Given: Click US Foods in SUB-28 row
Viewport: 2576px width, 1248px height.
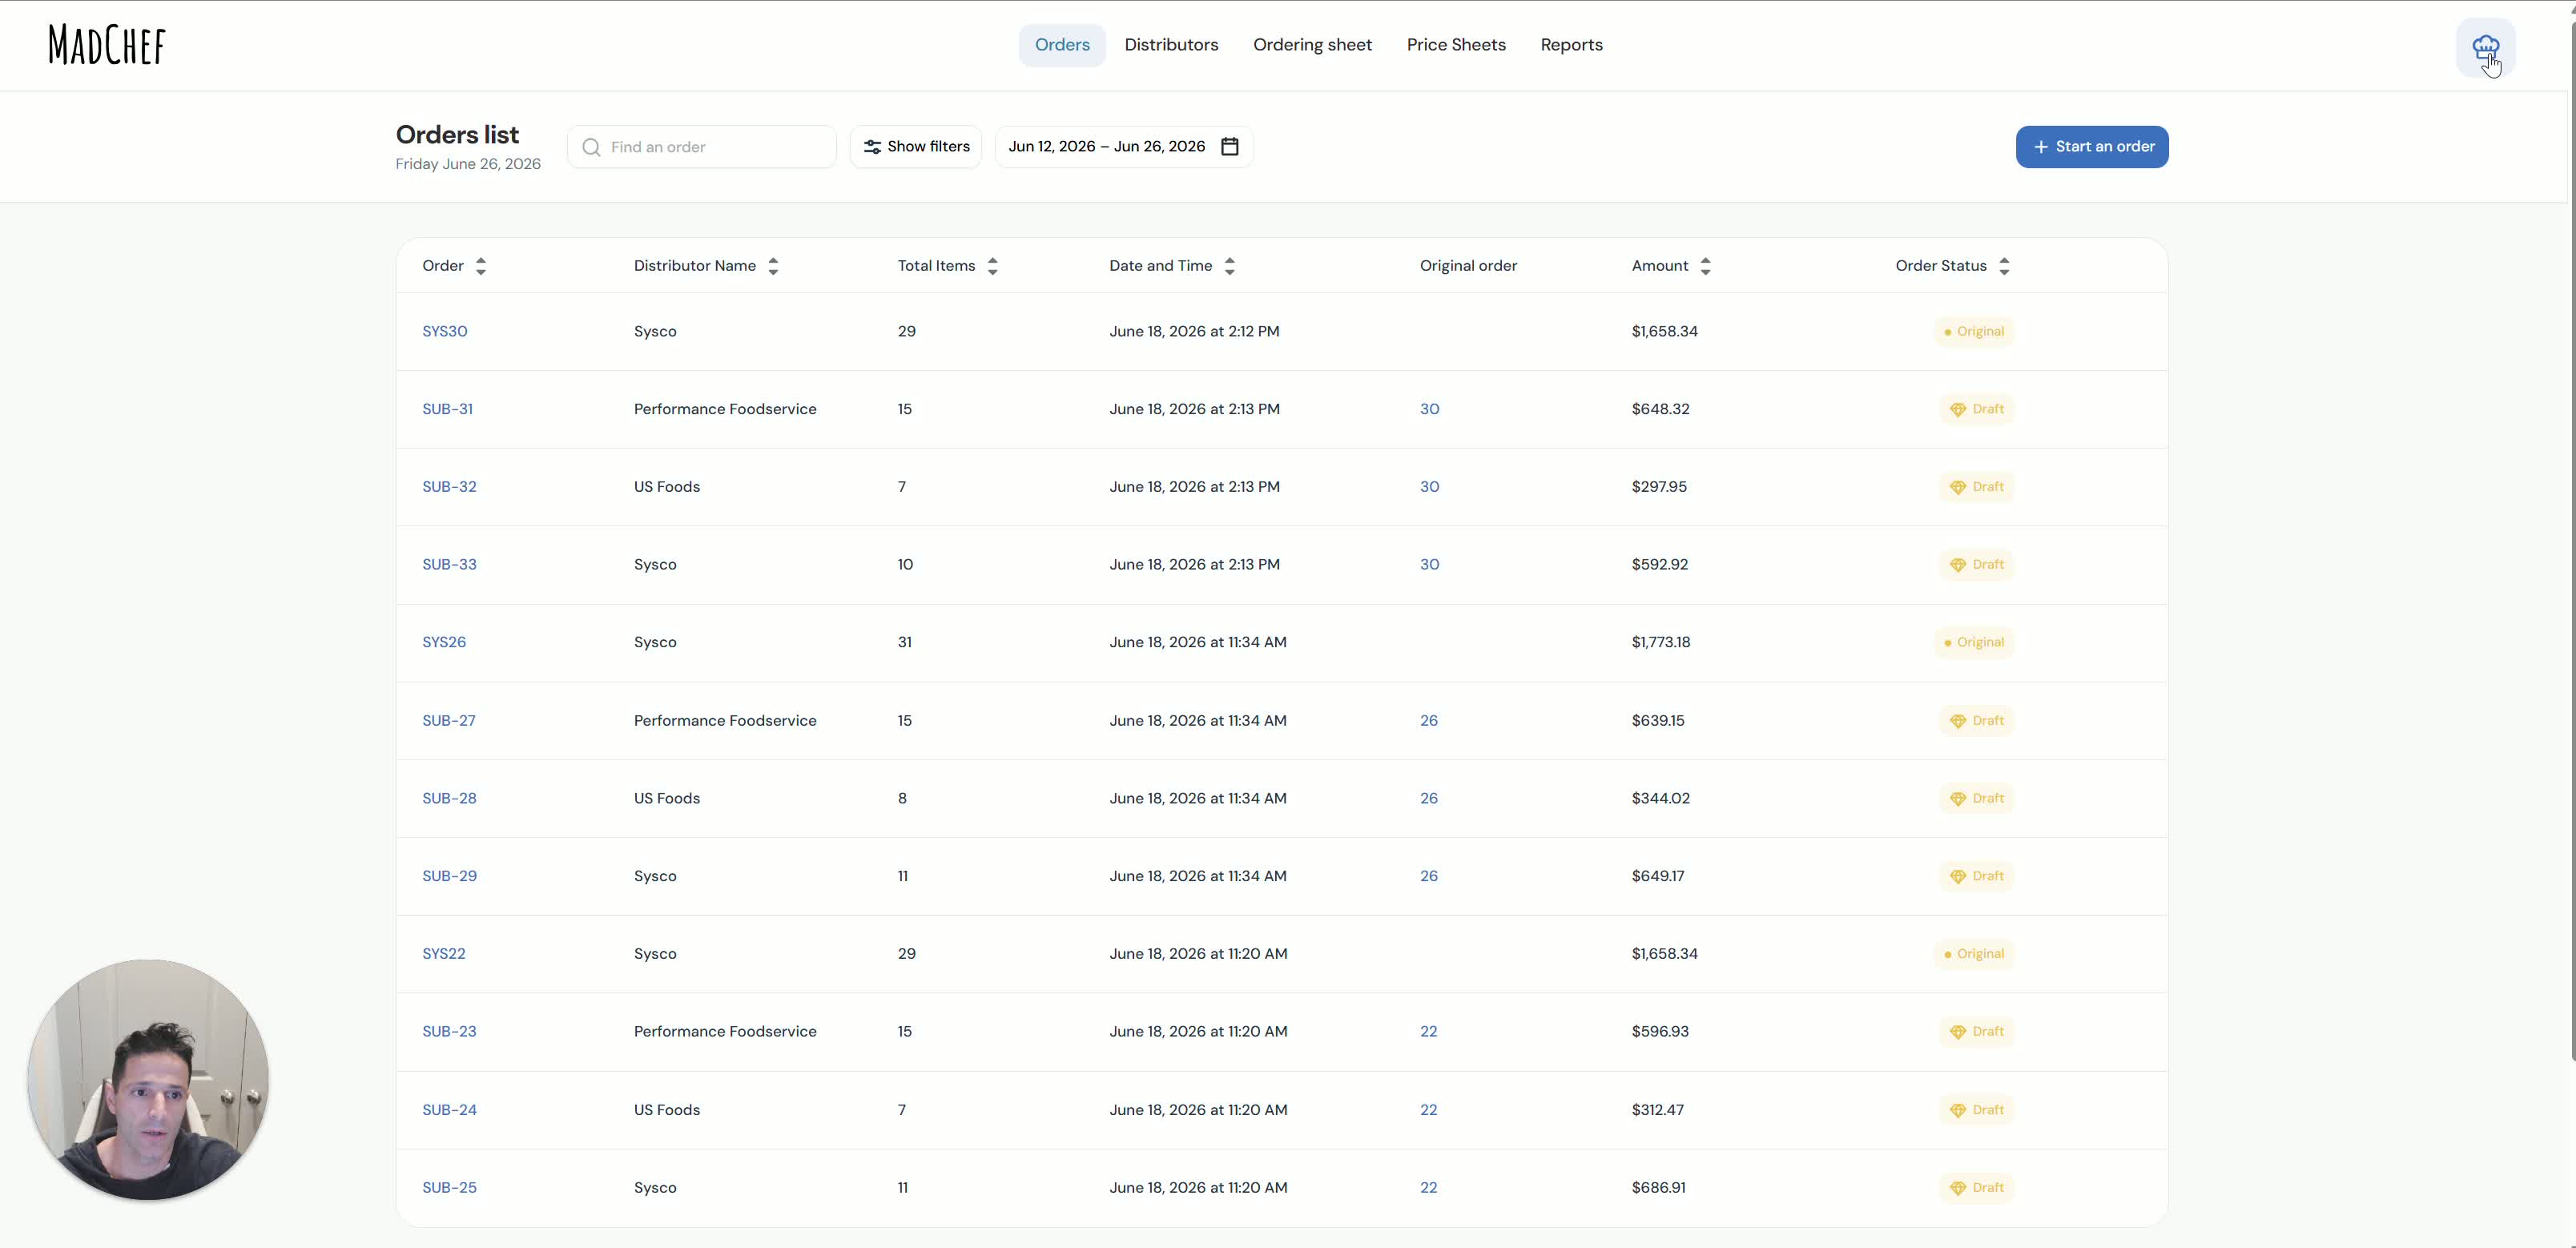Looking at the screenshot, I should (x=667, y=800).
